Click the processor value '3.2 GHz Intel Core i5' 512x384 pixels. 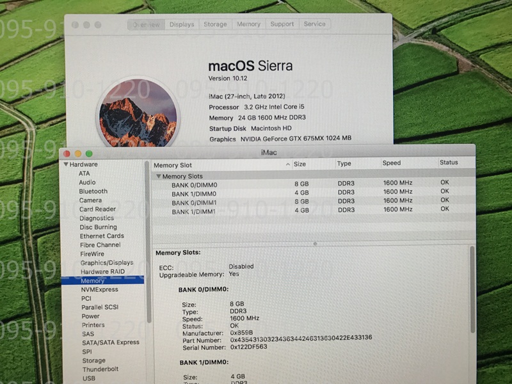[x=275, y=107]
